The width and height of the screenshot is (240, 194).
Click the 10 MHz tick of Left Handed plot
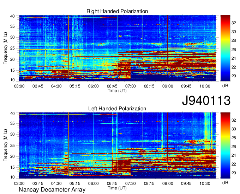coord(12,177)
